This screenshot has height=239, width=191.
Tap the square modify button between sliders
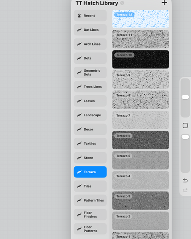coord(185,125)
